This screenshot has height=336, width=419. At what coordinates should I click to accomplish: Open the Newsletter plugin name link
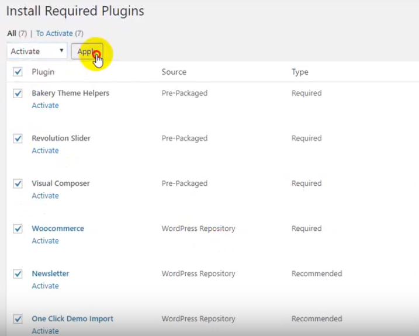(50, 273)
